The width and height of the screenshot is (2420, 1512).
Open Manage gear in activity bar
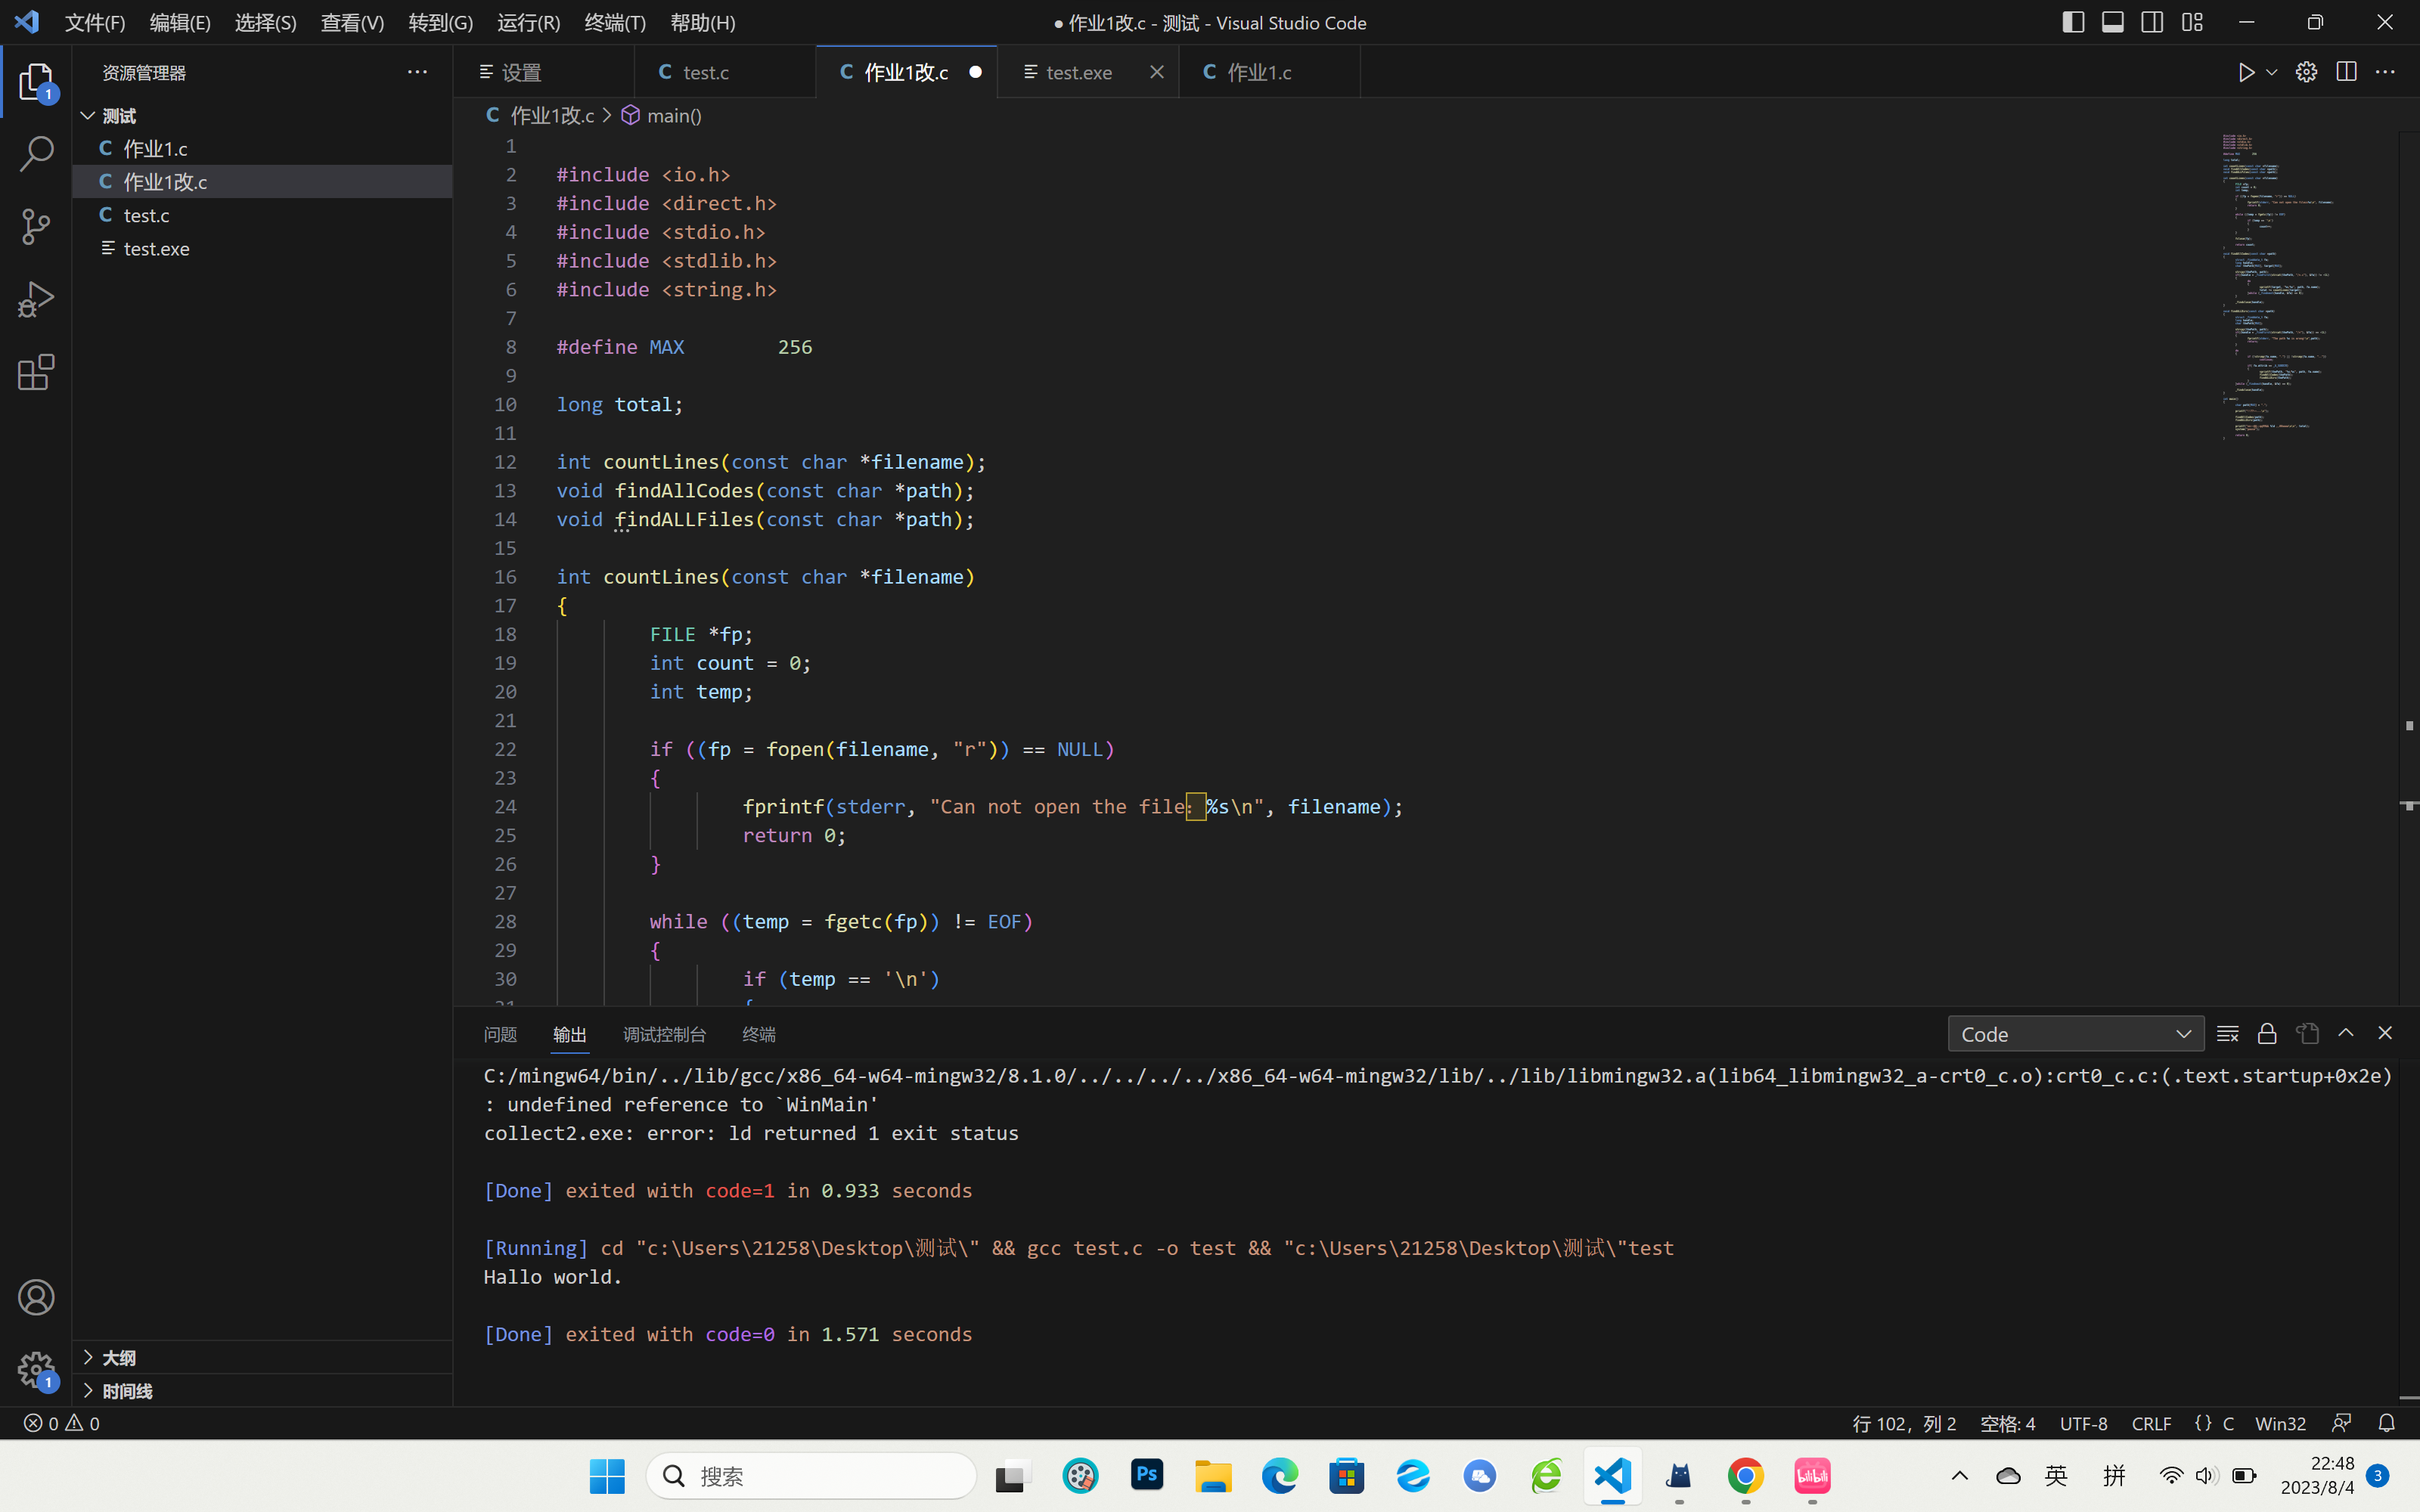(x=36, y=1369)
